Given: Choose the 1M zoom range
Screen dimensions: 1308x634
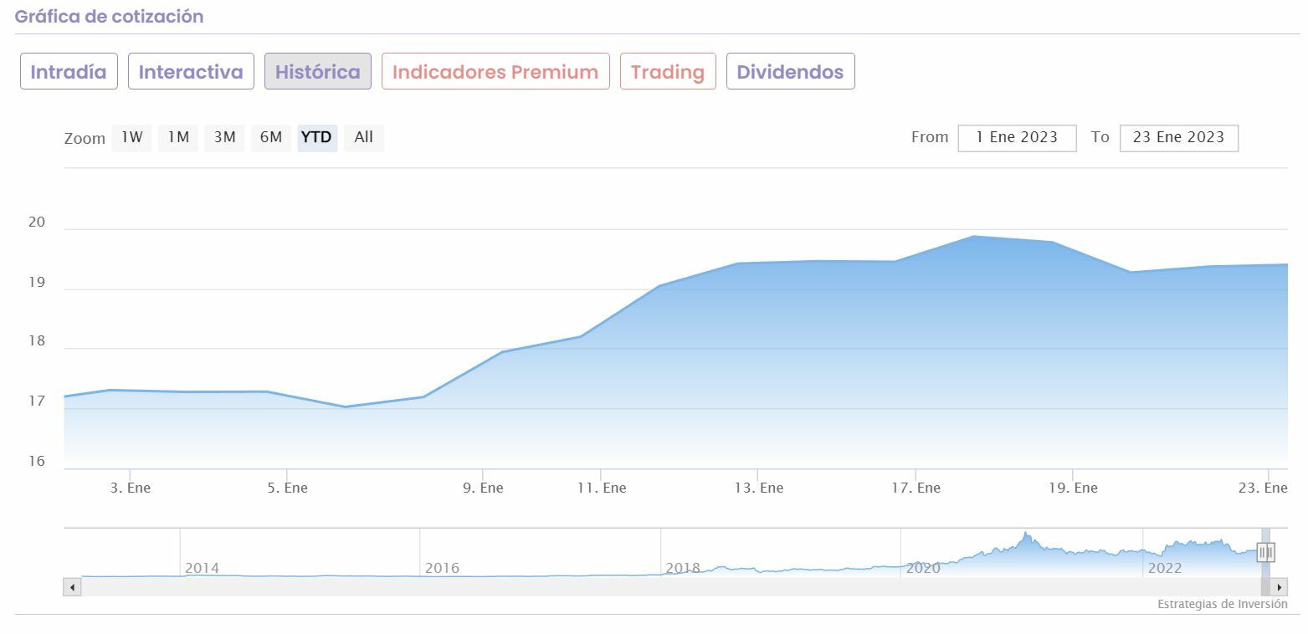Looking at the screenshot, I should (x=178, y=137).
